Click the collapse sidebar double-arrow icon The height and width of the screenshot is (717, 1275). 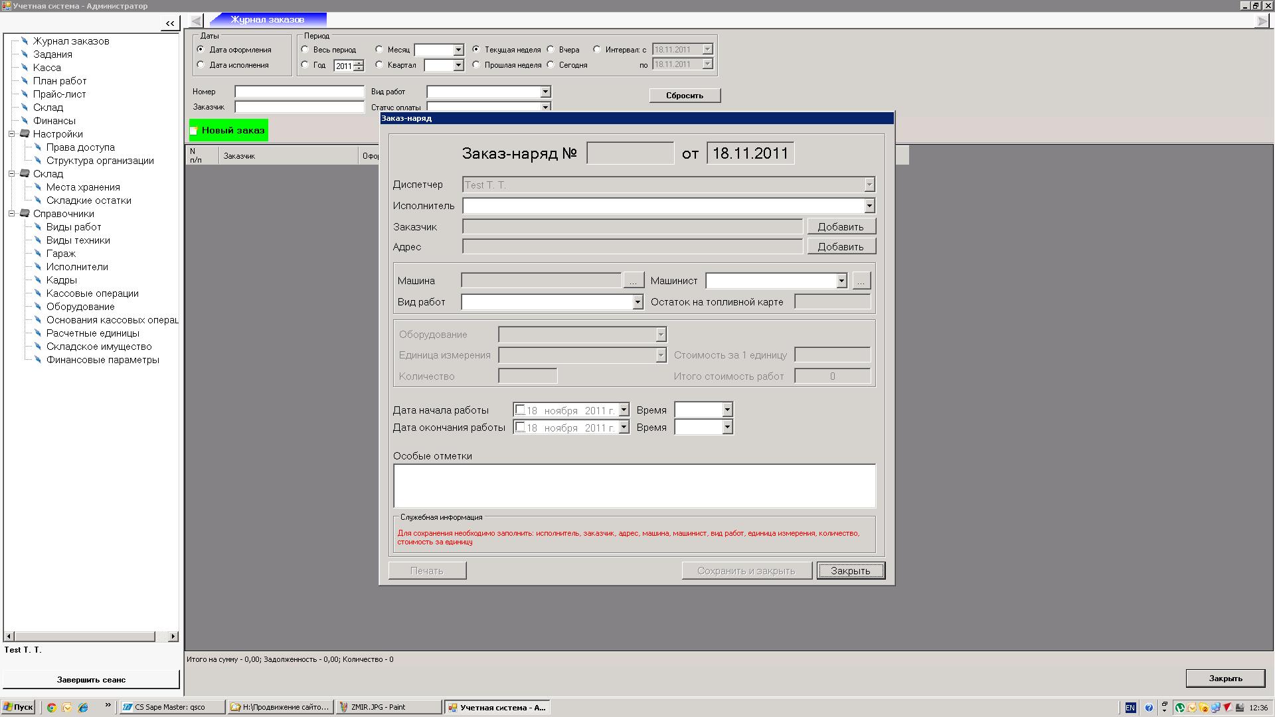click(170, 23)
